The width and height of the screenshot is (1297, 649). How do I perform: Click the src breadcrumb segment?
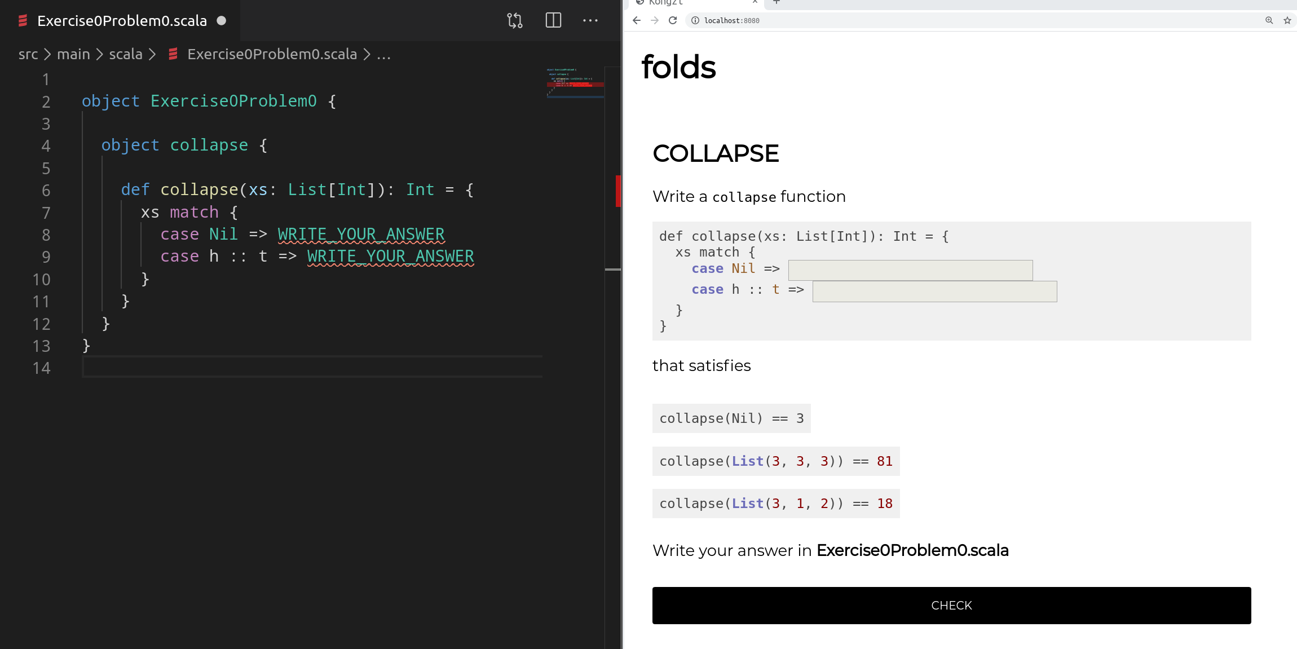[x=28, y=54]
